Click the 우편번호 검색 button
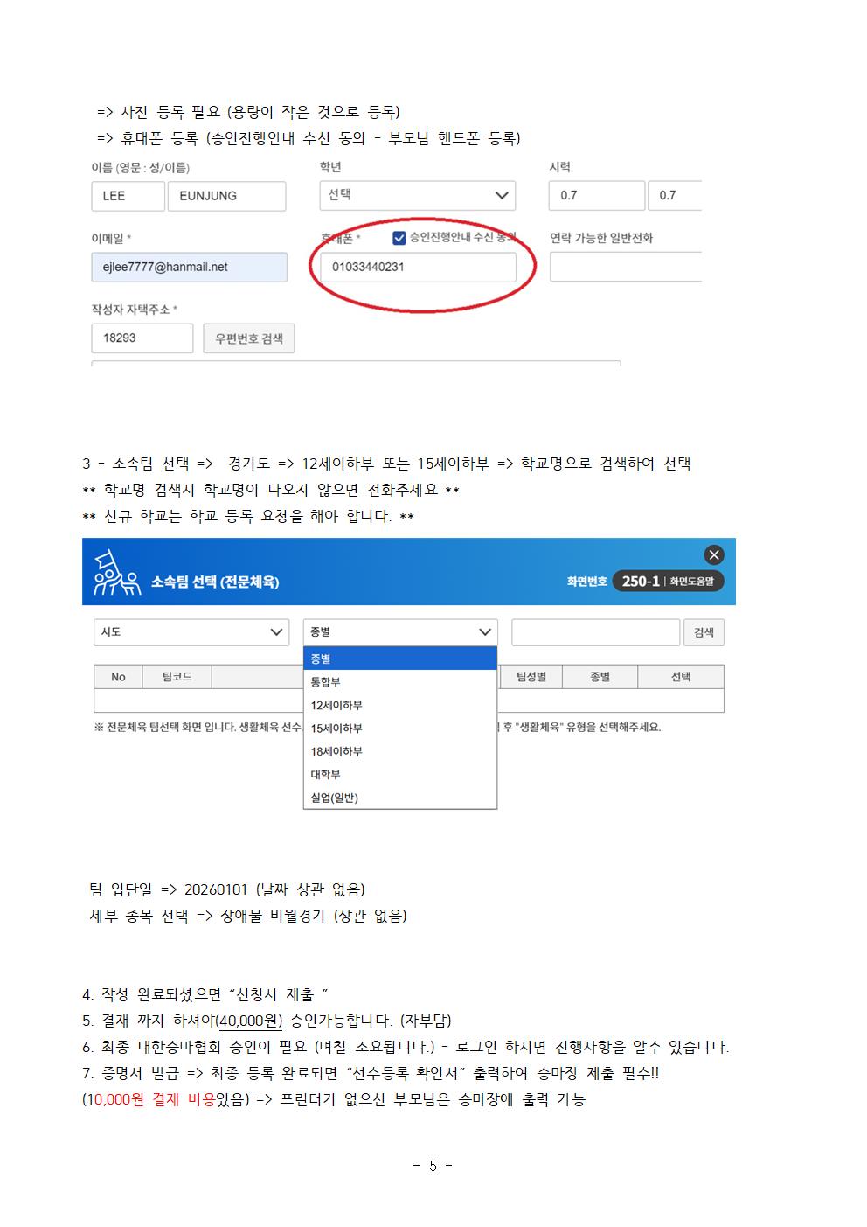Viewport: 867px width, 1227px height. click(x=249, y=338)
